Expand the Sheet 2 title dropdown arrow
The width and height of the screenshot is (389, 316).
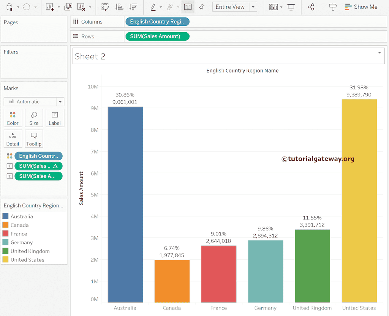(x=379, y=53)
